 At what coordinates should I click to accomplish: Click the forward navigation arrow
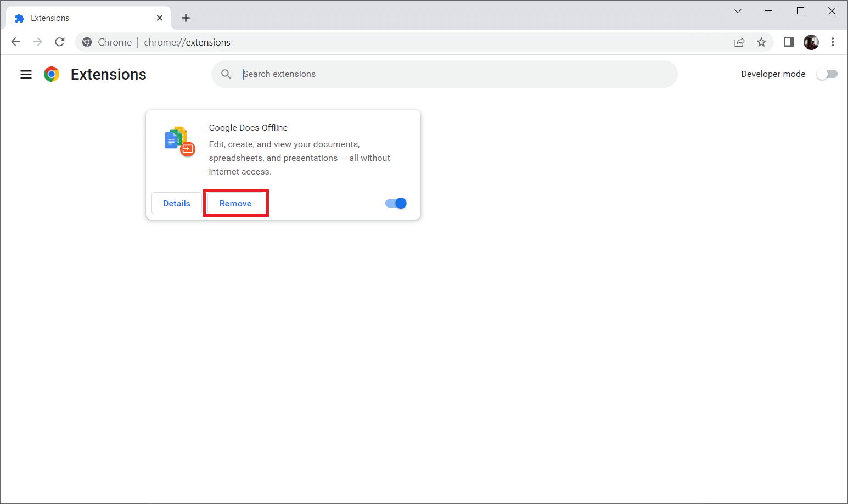[x=37, y=42]
